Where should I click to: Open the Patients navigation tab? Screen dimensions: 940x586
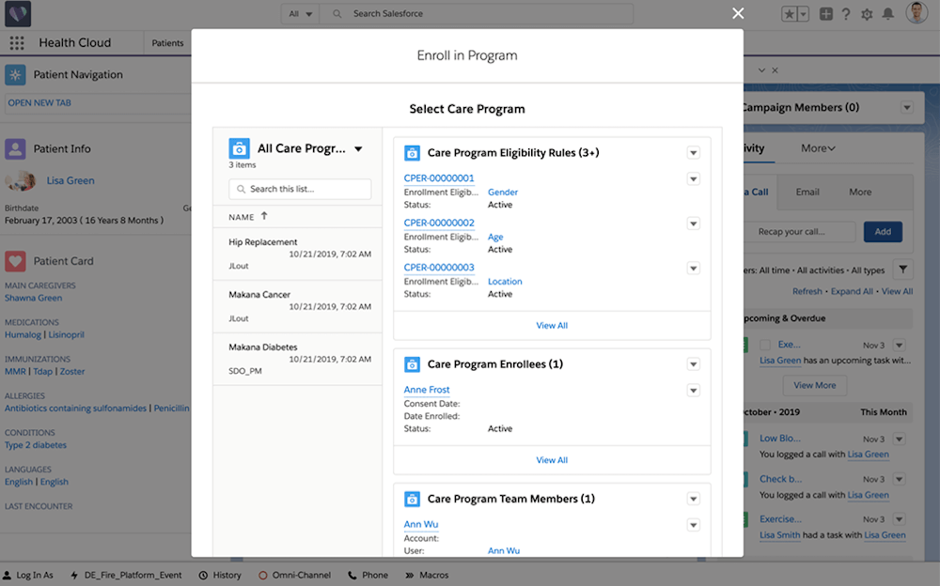pos(168,43)
